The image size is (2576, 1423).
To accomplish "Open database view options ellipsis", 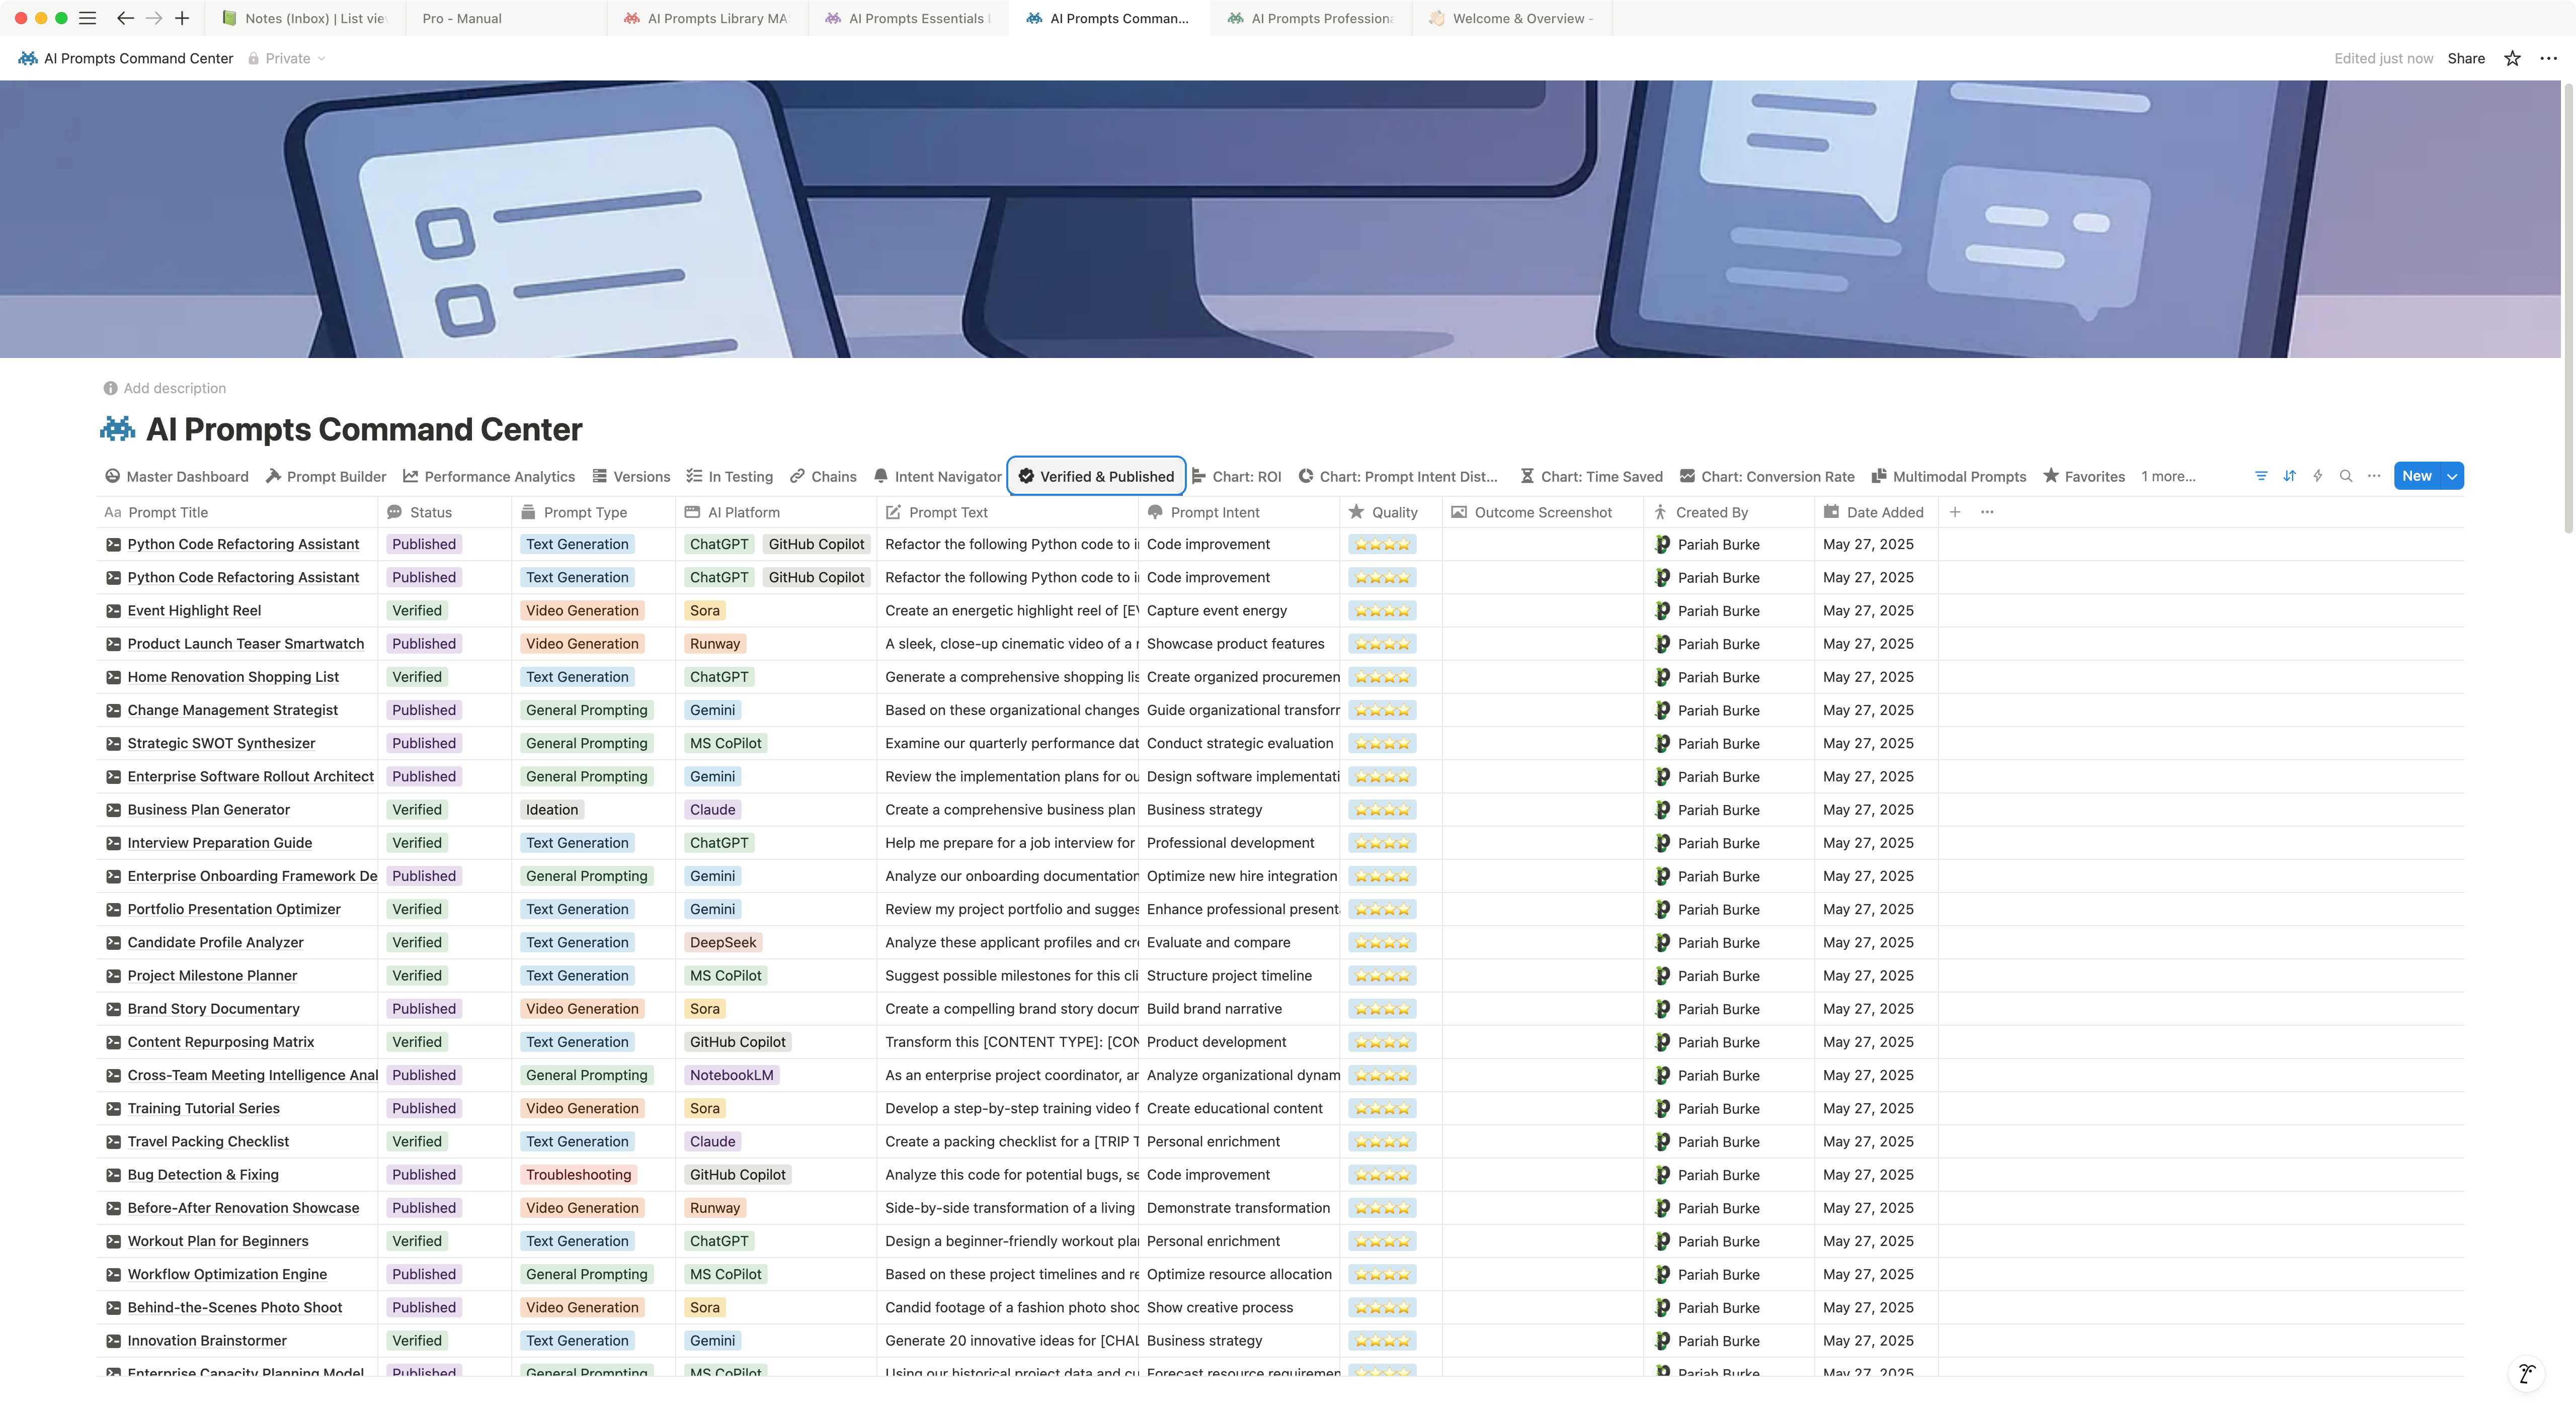I will pos(2374,476).
